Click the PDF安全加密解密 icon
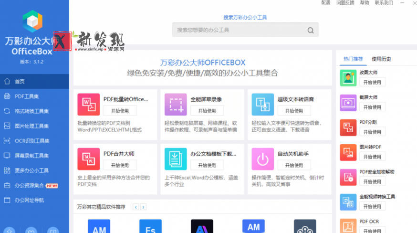417x233 pixels. (348, 177)
